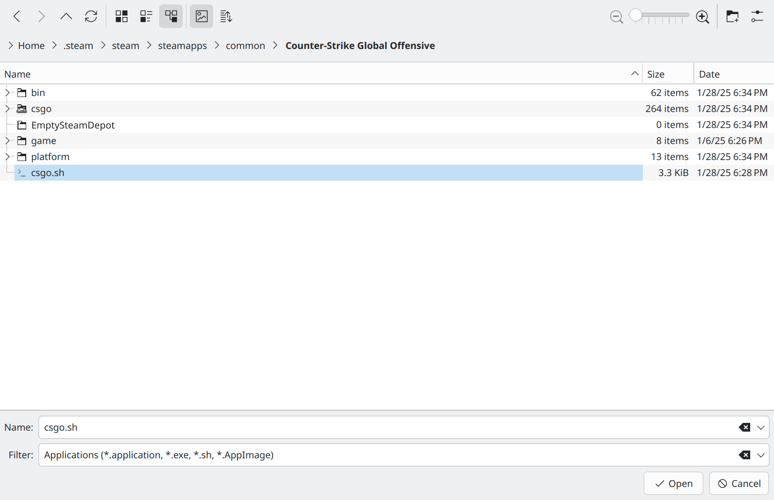Sort by the Size column header
This screenshot has width=774, height=500.
click(668, 74)
